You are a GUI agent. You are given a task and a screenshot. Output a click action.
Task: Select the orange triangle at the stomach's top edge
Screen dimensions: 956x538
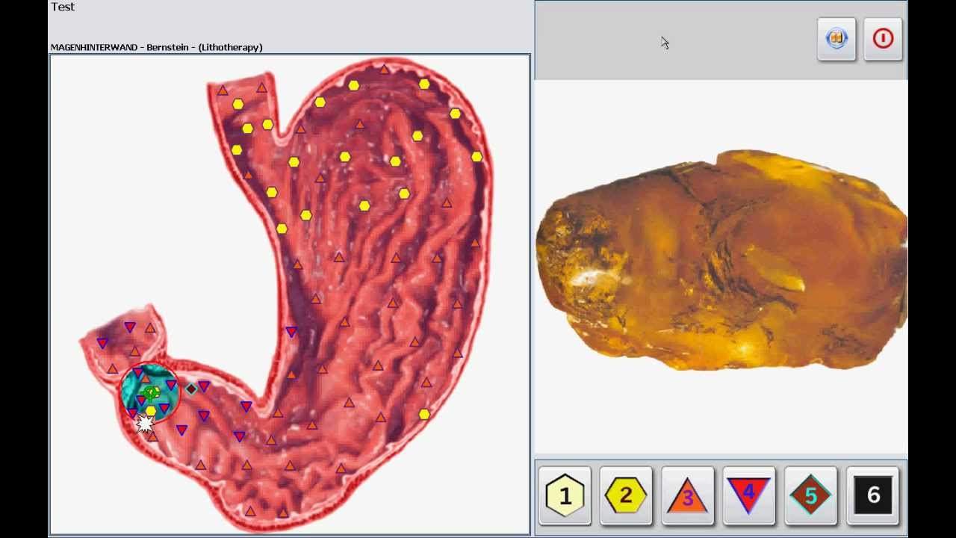pyautogui.click(x=384, y=69)
